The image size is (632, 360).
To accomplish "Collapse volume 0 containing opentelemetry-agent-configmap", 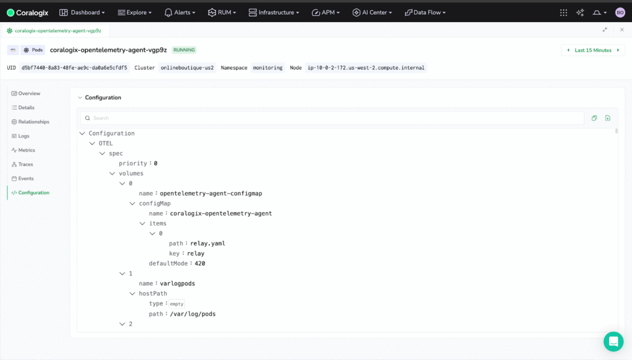I will [x=122, y=184].
